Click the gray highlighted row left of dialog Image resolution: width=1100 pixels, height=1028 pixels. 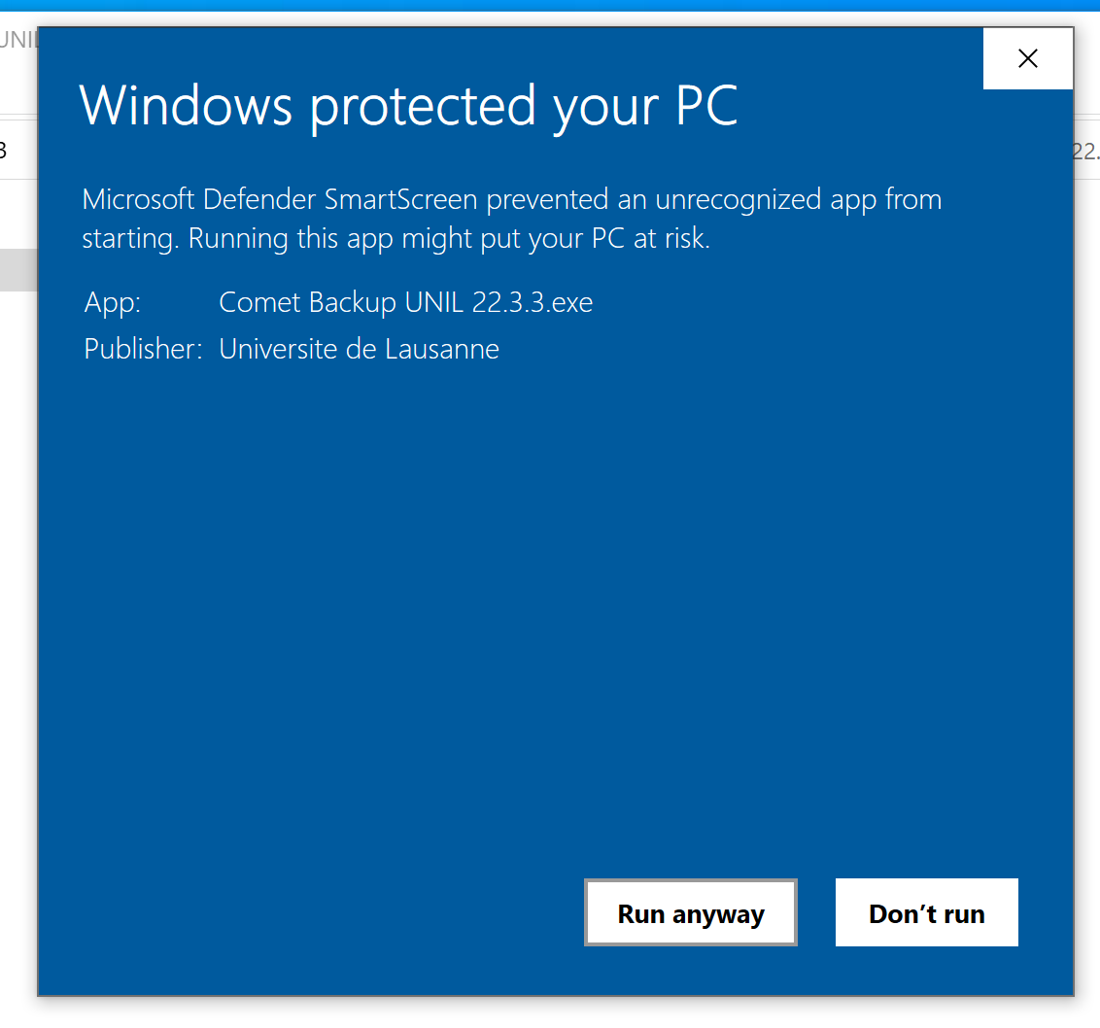pyautogui.click(x=17, y=270)
